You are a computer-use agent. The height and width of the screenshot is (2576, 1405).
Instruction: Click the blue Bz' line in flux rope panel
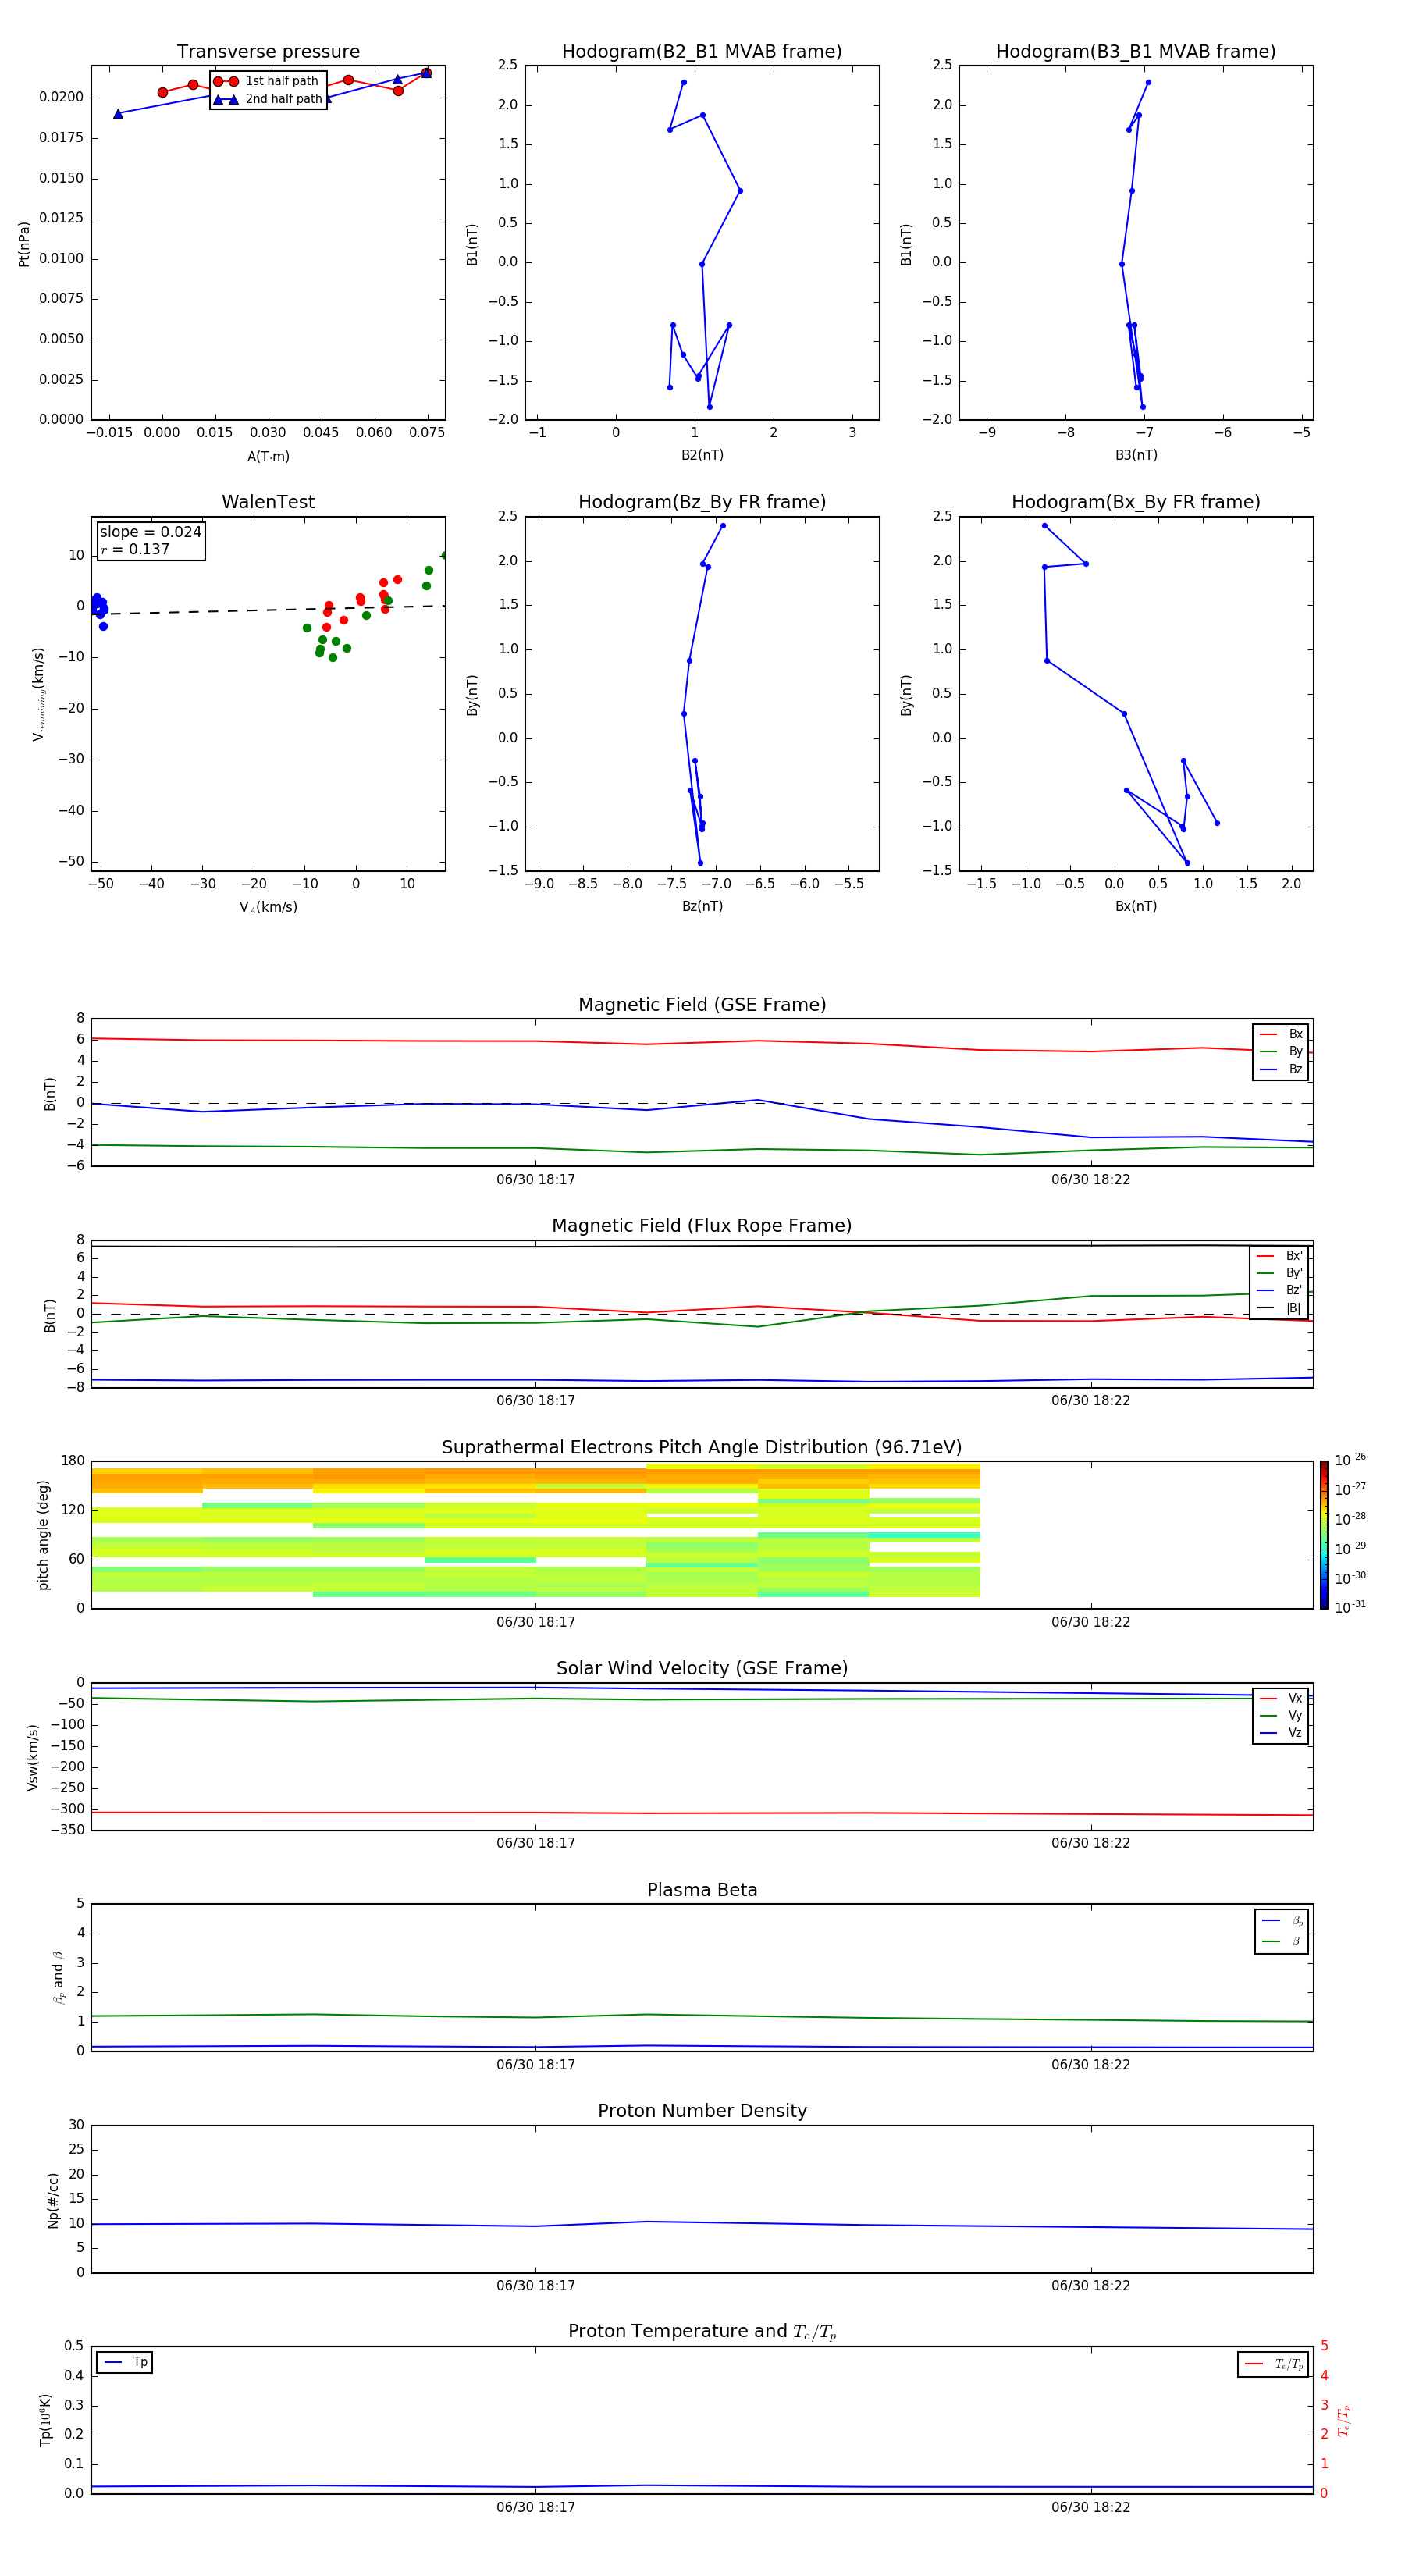pos(702,1380)
